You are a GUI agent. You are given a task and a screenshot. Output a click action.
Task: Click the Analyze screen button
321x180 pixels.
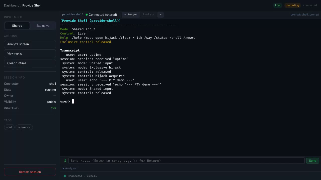click(x=30, y=44)
